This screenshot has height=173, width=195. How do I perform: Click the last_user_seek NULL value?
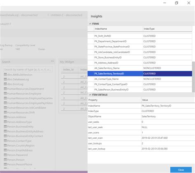tap(144, 127)
